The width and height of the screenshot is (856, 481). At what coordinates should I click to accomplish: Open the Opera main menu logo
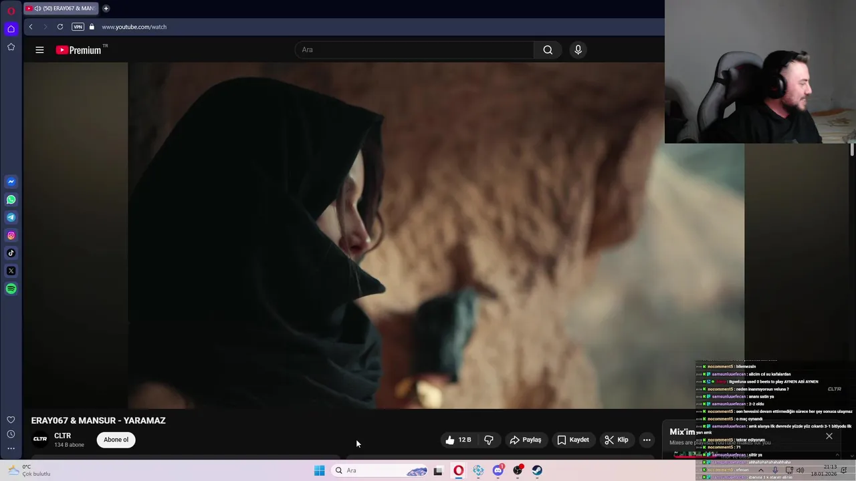coord(11,11)
